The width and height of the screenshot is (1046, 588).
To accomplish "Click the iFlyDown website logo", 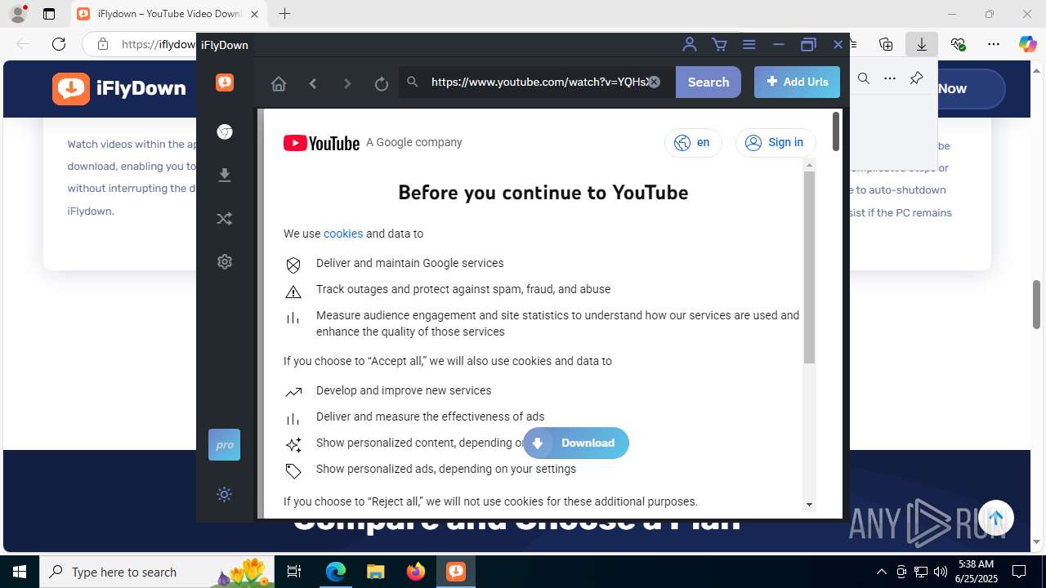I will [x=119, y=88].
